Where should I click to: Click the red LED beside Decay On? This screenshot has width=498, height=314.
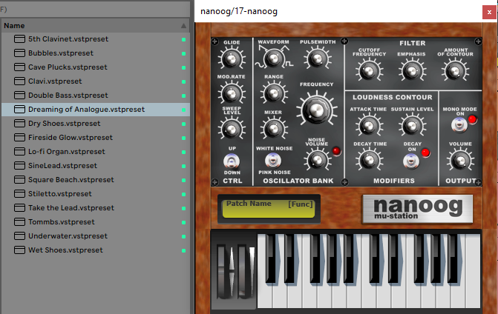(x=425, y=153)
